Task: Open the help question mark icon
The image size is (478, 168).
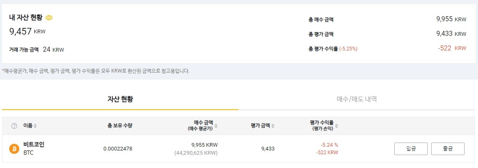Action: [x=14, y=126]
